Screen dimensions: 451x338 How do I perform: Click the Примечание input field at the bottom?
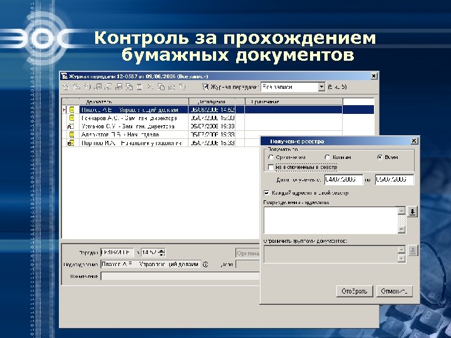[180, 277]
